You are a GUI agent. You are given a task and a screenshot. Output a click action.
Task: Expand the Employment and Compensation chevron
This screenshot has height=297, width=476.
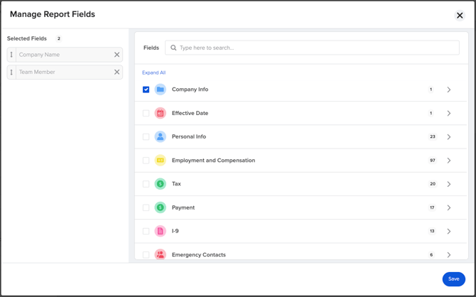(x=449, y=161)
